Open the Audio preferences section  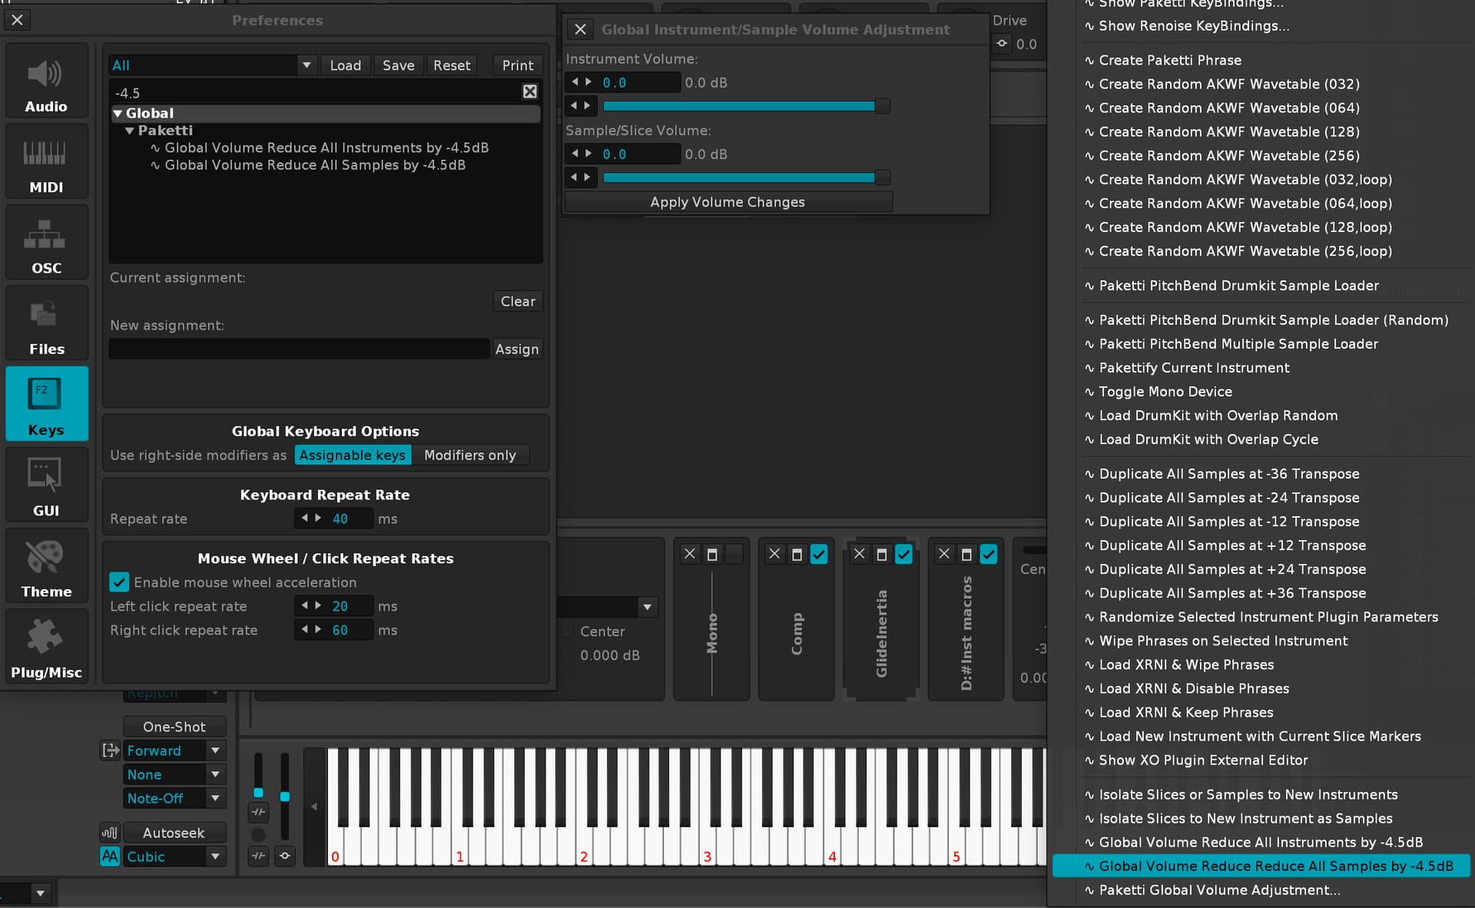pos(46,81)
